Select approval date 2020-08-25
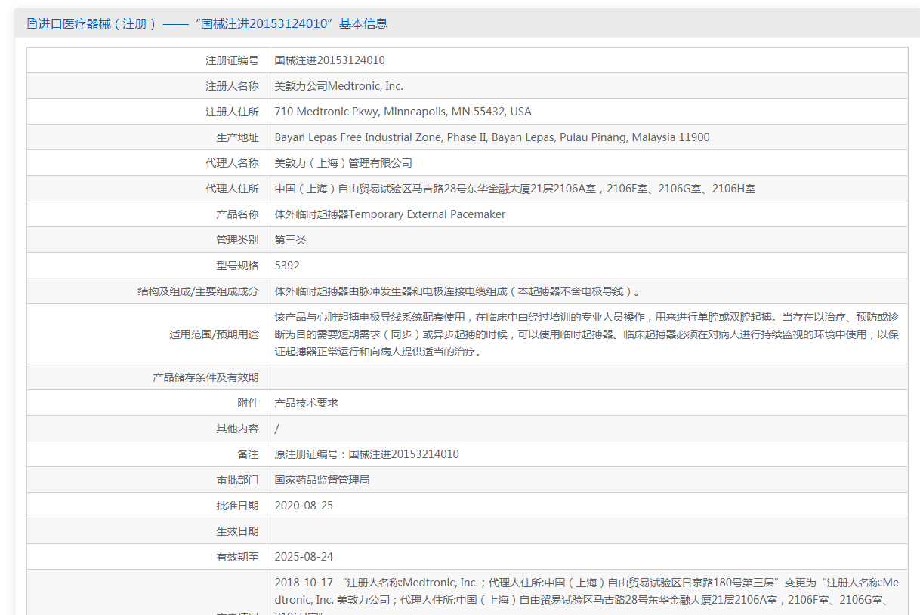Viewport: 920px width, 615px height. pos(304,506)
